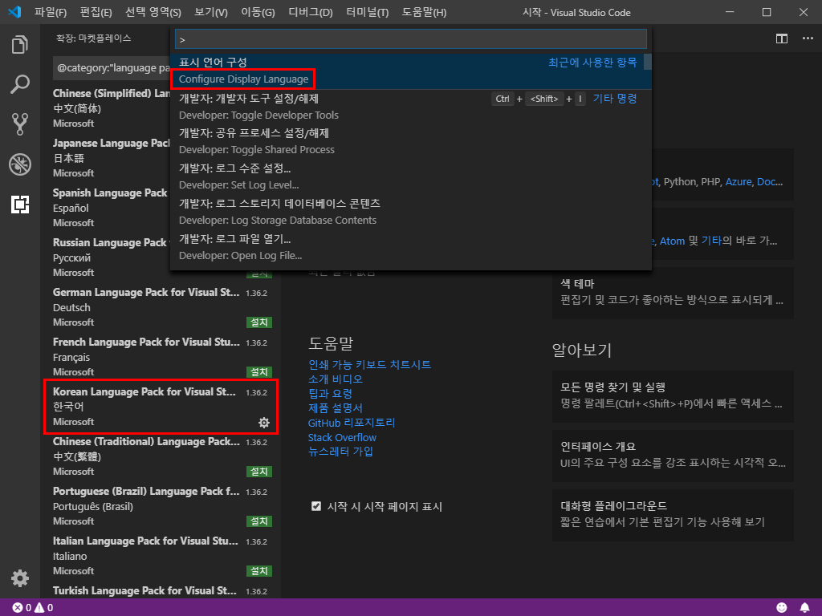Click the feedback smiley in status bar
Image resolution: width=822 pixels, height=616 pixels.
click(x=782, y=607)
